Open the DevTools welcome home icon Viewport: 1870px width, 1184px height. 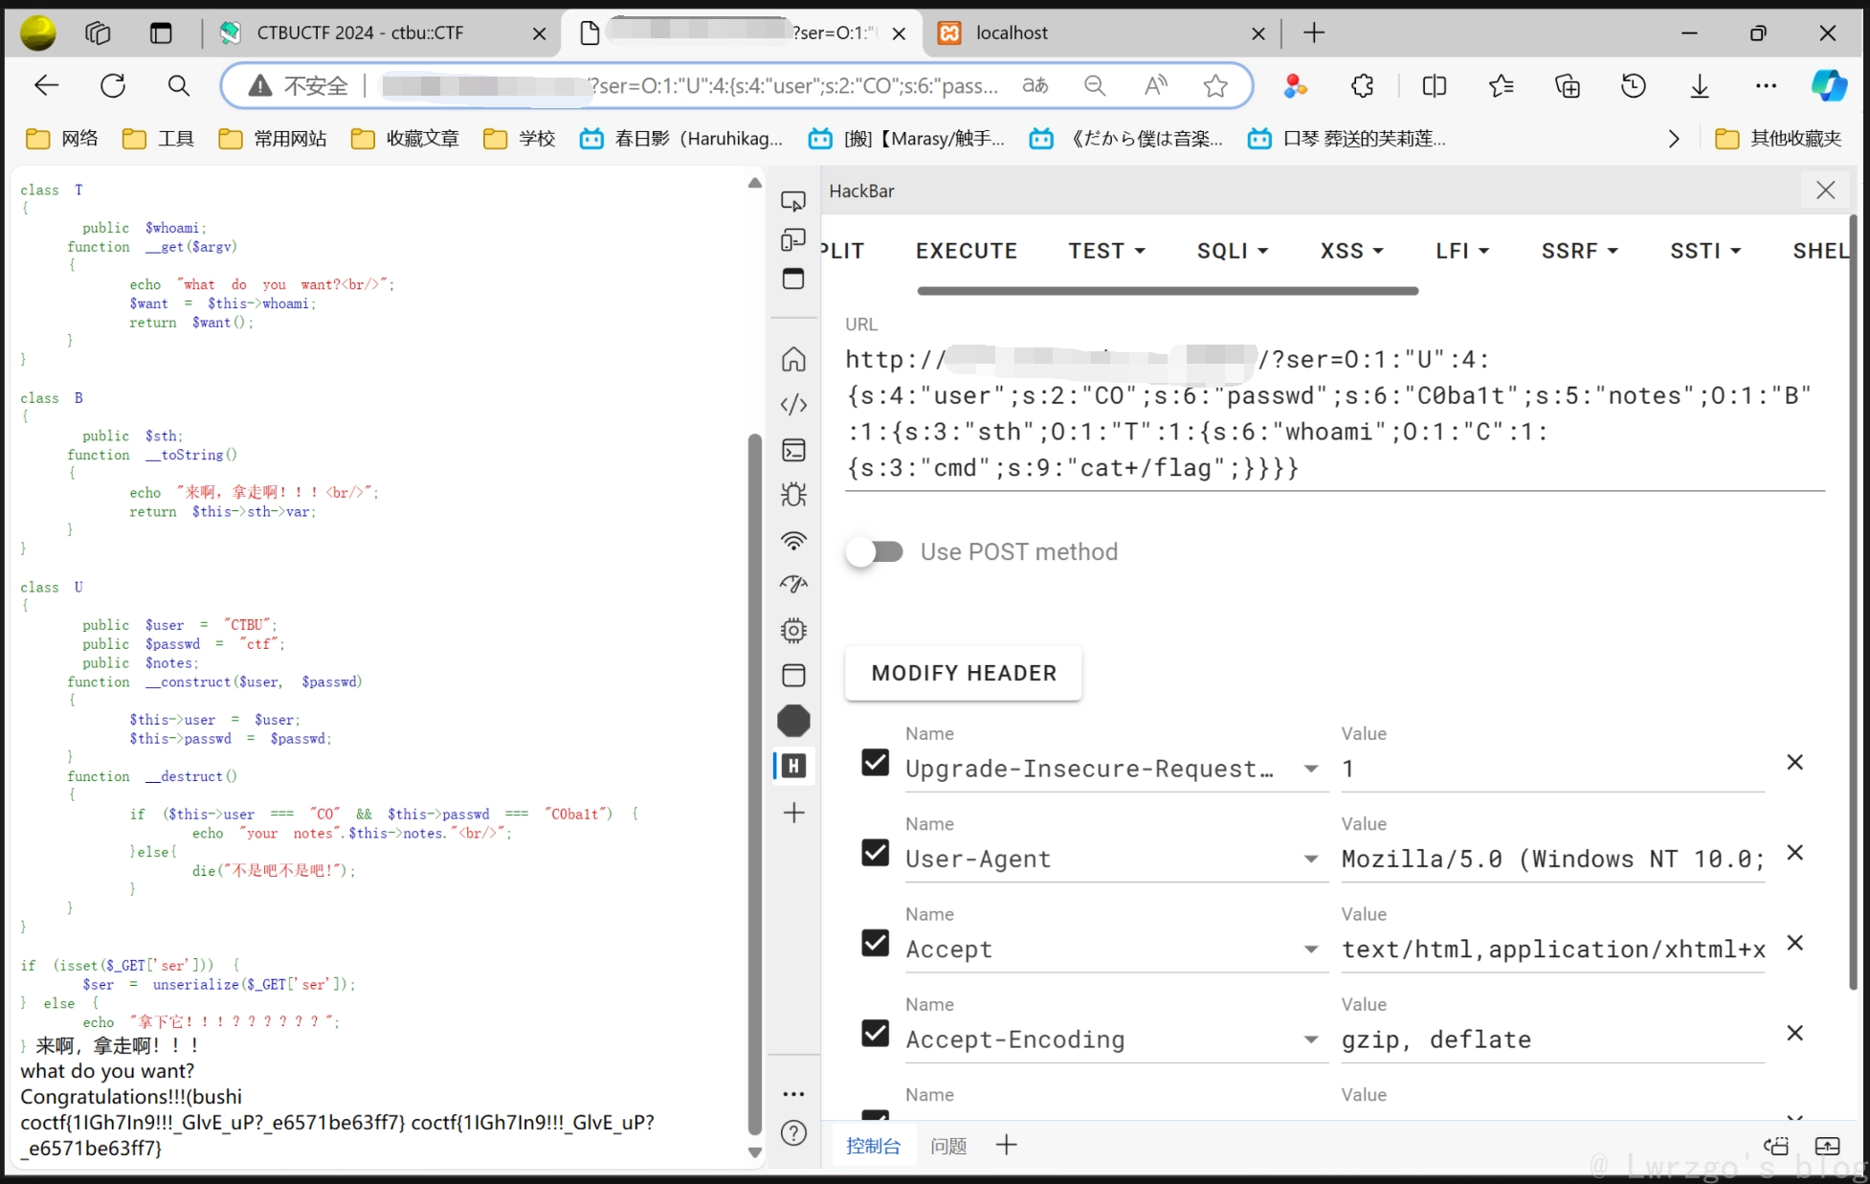[793, 359]
